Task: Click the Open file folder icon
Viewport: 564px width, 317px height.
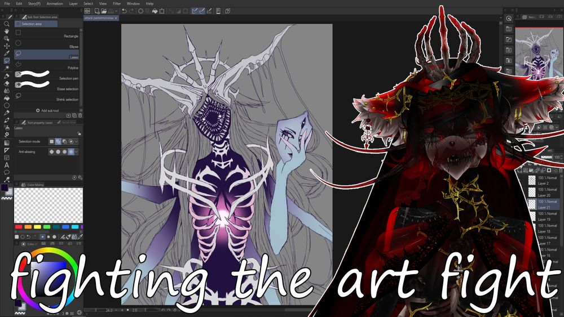Action: click(x=104, y=11)
